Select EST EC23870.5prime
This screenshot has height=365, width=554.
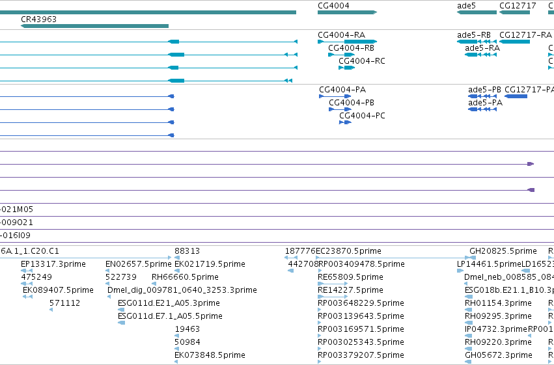pos(348,251)
